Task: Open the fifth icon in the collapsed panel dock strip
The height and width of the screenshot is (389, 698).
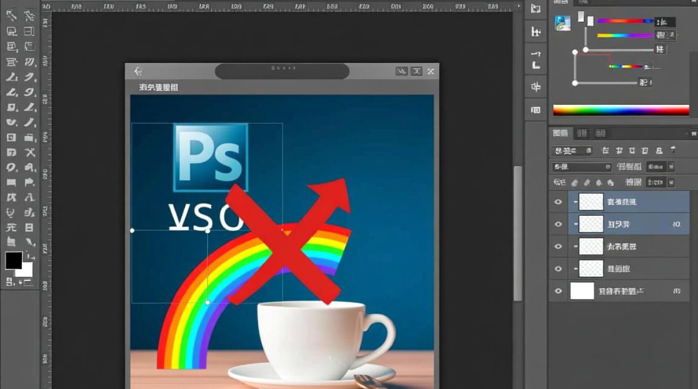Action: tap(536, 110)
